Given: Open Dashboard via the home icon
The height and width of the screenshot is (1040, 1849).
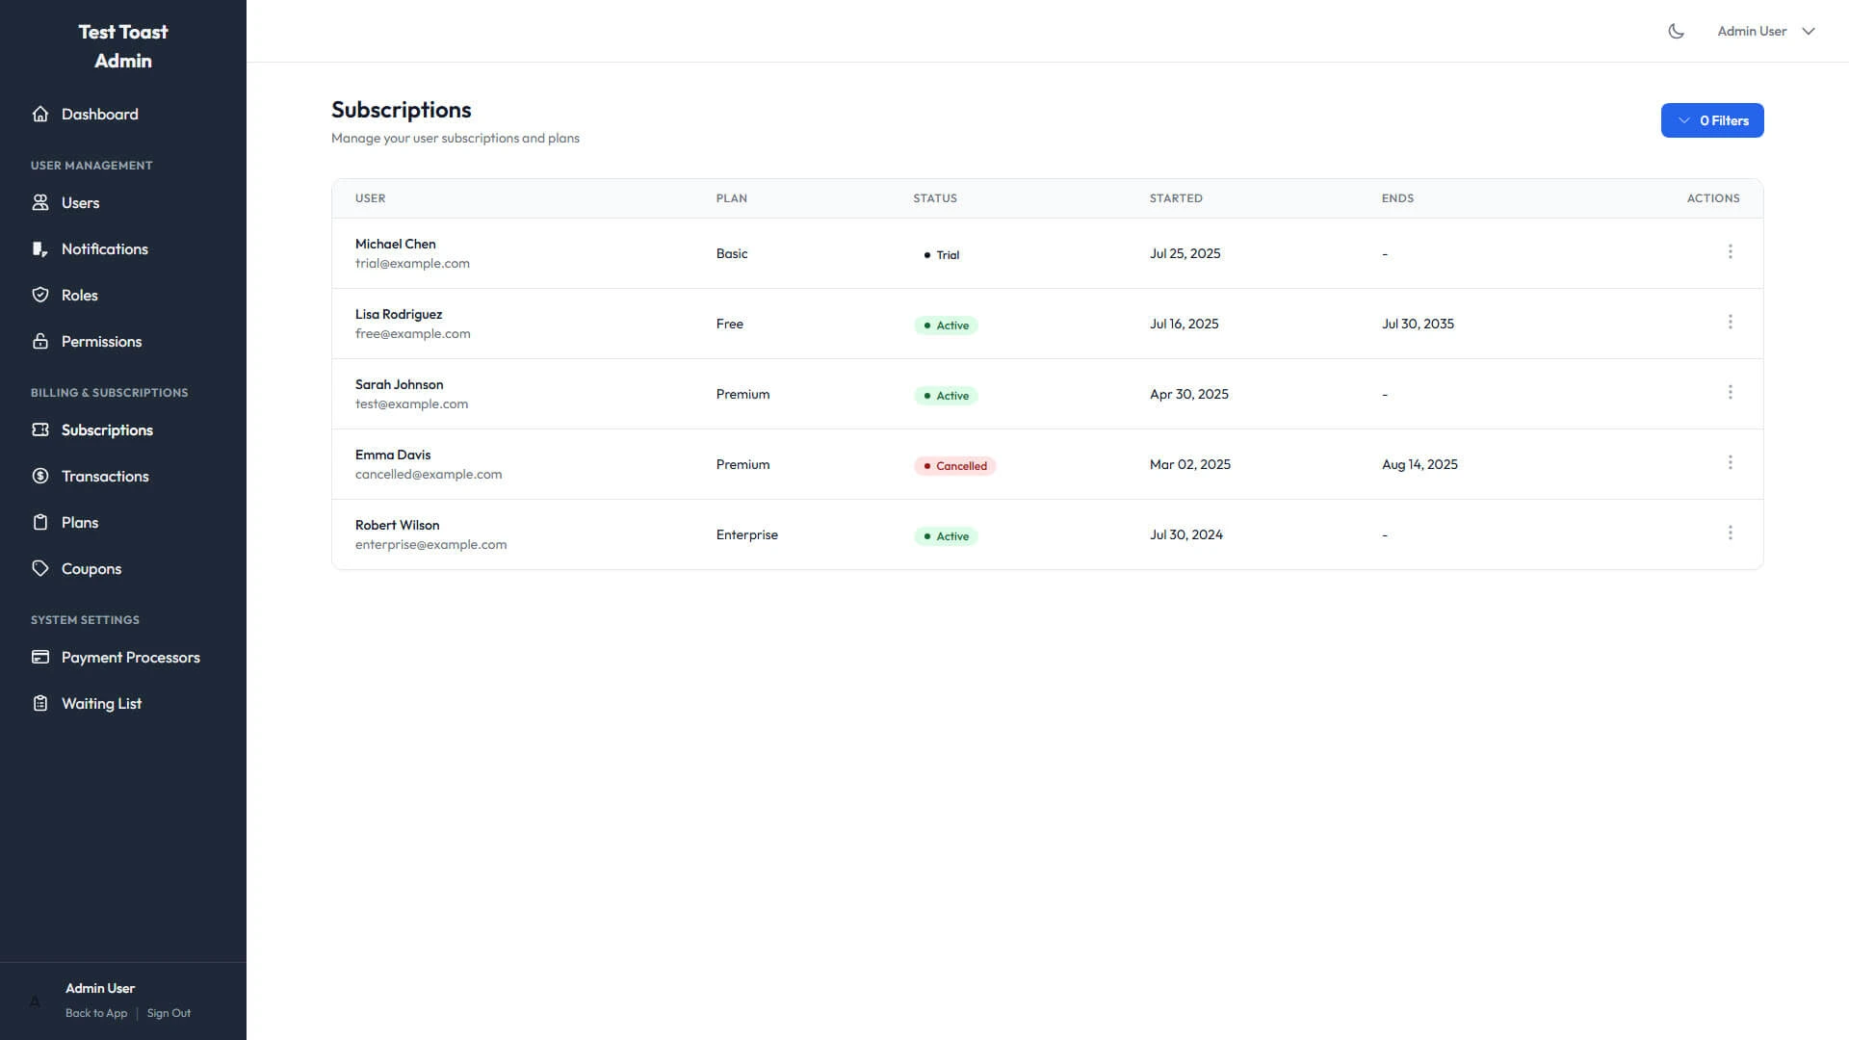Looking at the screenshot, I should [x=40, y=114].
